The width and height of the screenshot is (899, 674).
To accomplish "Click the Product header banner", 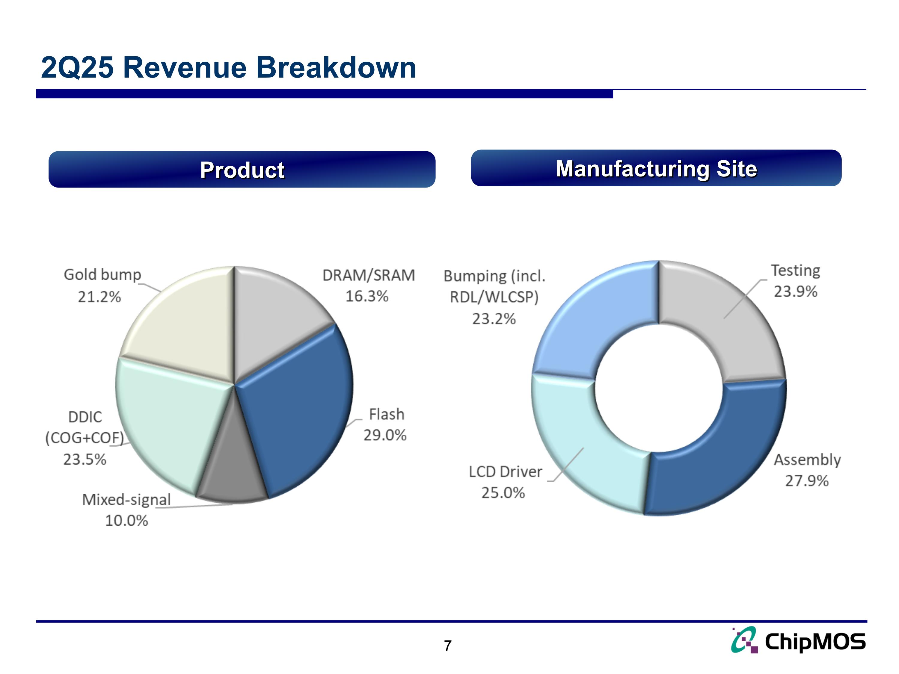I will point(242,170).
